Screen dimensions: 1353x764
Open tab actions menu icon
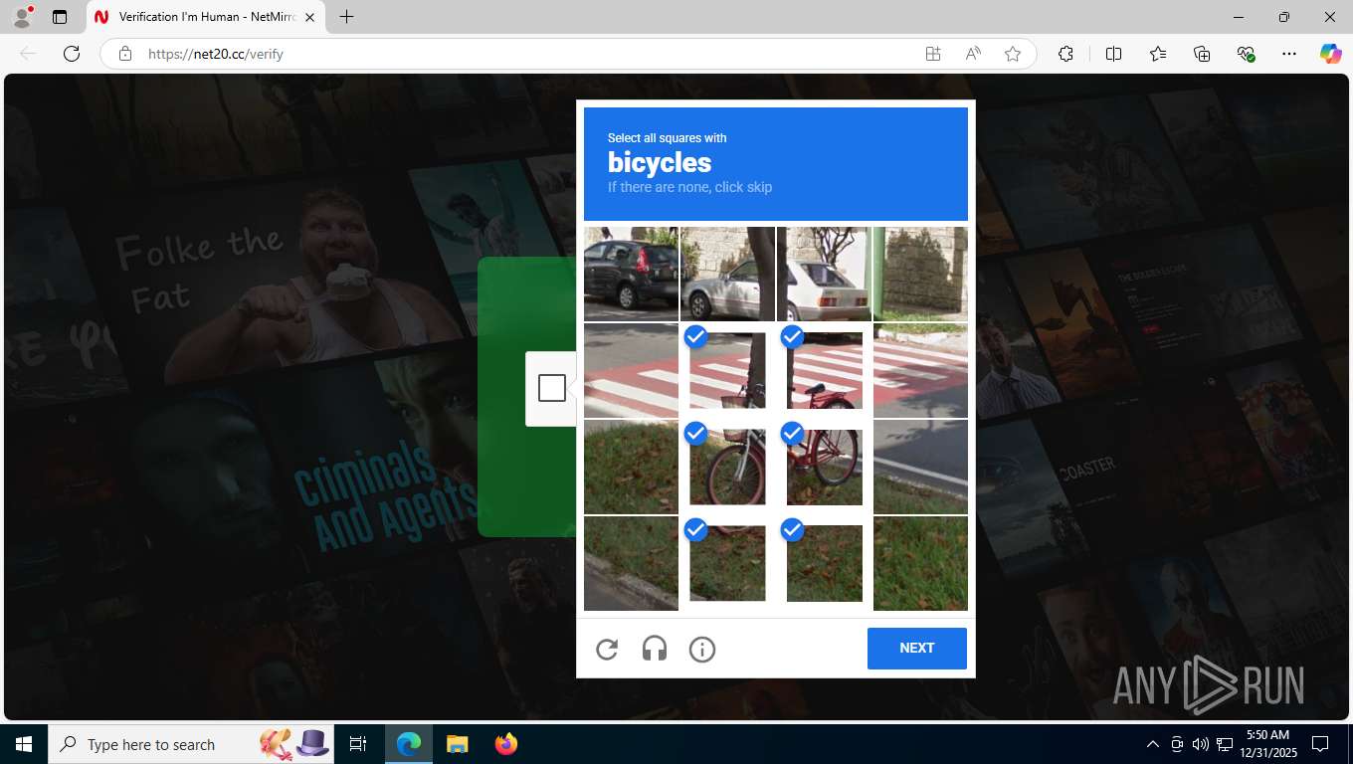[x=60, y=17]
